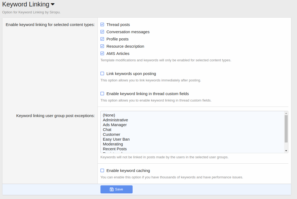Image resolution: width=297 pixels, height=199 pixels.
Task: Toggle the Conversation messages checkbox
Action: (x=102, y=32)
